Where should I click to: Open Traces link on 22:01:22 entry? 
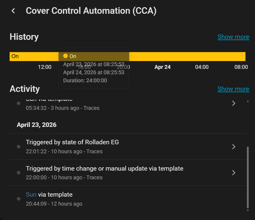tap(94, 151)
